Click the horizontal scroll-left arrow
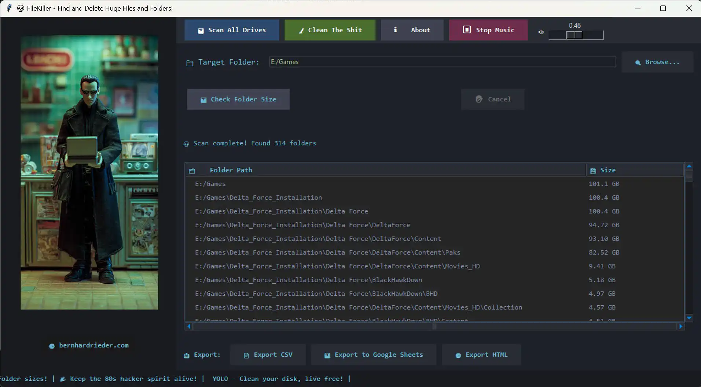 [x=189, y=326]
